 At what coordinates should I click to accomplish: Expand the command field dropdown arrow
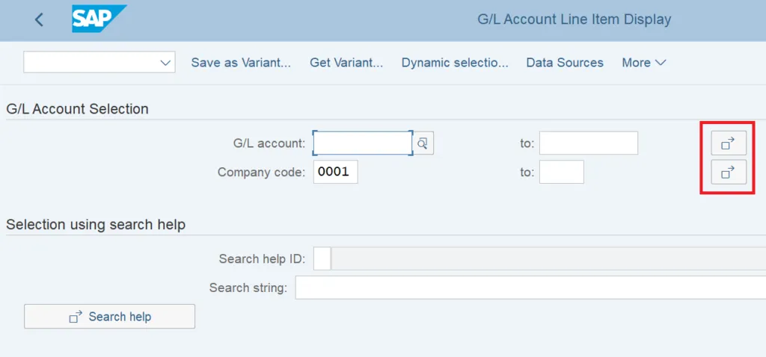166,63
